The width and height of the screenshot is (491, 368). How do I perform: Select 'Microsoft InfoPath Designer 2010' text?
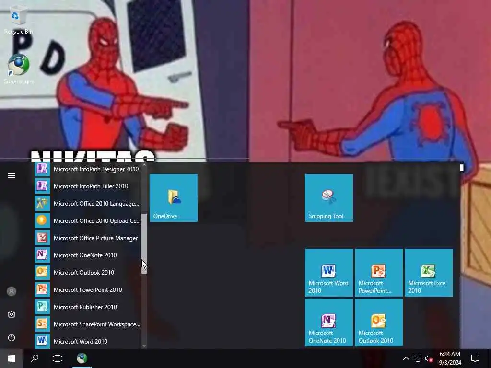tap(96, 169)
